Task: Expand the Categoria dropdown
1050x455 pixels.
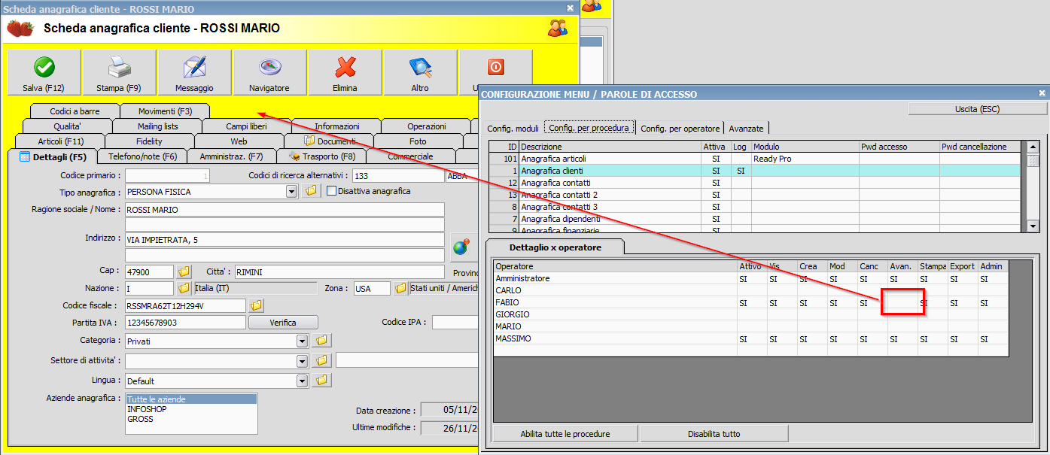Action: [x=303, y=341]
